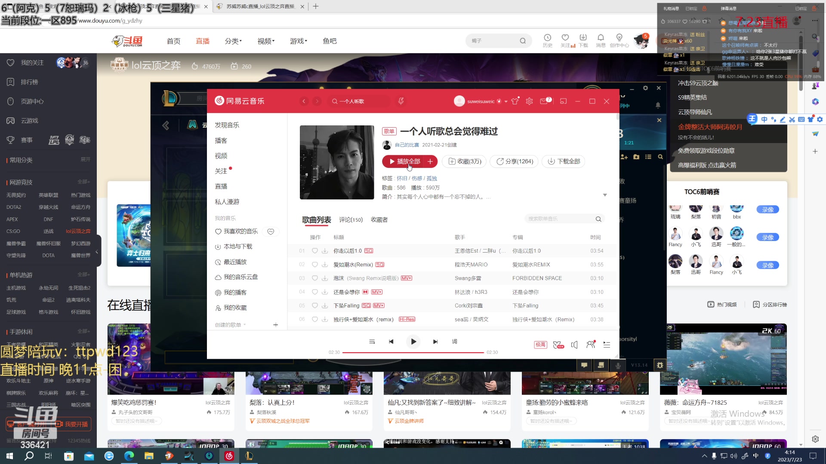
Task: Open 发现音乐 in the sidebar
Action: [x=227, y=125]
